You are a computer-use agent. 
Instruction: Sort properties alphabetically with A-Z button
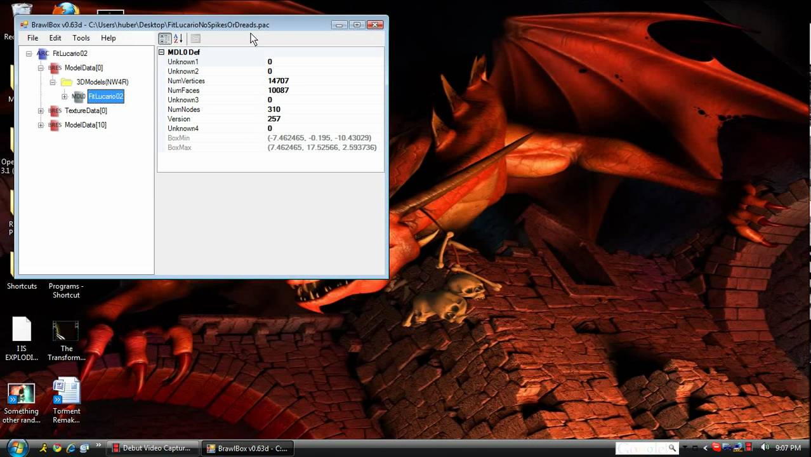pyautogui.click(x=178, y=39)
